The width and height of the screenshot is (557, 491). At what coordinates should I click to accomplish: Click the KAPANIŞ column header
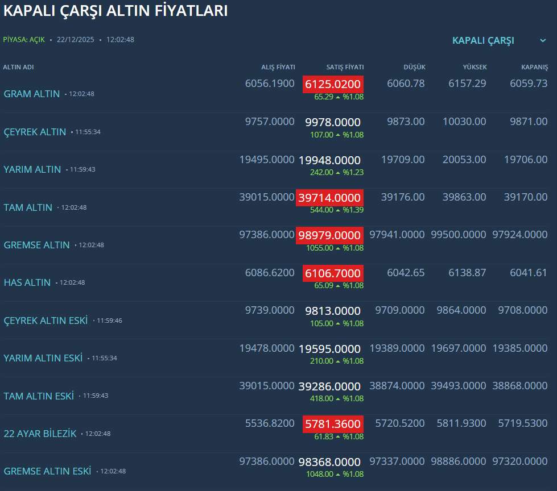coord(534,67)
